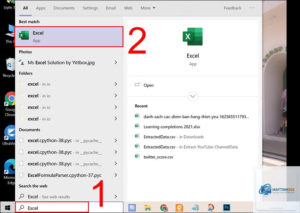
Task: Select the Microsoft Edge desktop shortcut
Action: pyautogui.click(x=10, y=172)
